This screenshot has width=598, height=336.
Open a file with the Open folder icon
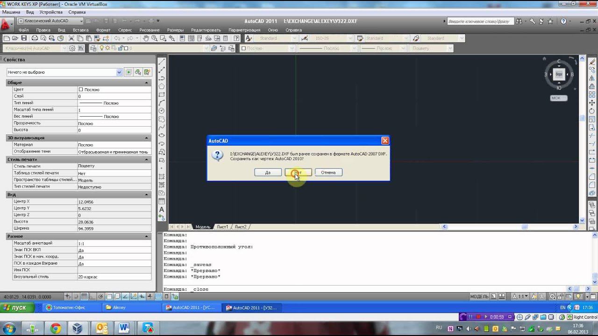[15, 38]
